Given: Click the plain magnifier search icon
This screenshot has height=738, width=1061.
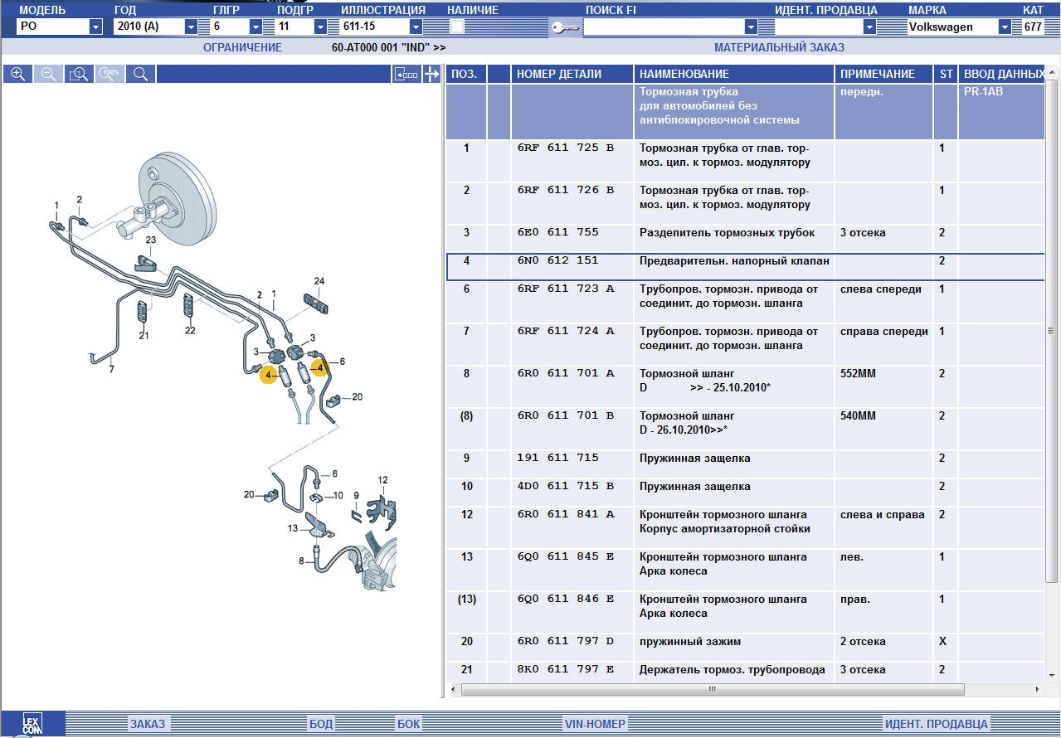Looking at the screenshot, I should click(140, 74).
